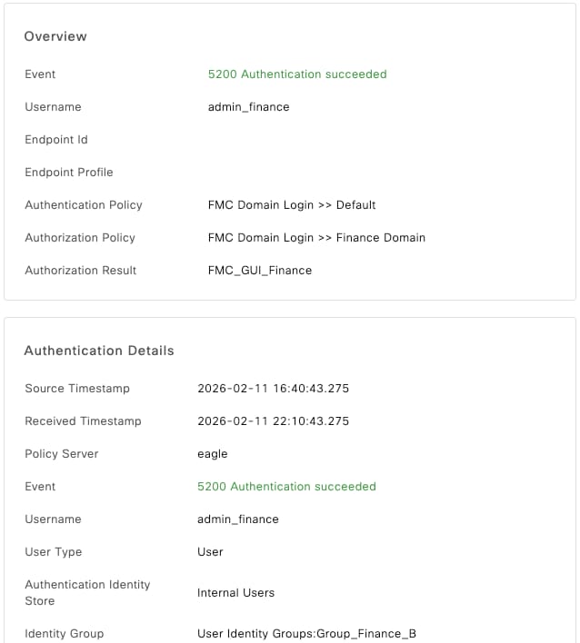The image size is (580, 643).
Task: Select the Source Timestamp value
Action: [x=273, y=389]
